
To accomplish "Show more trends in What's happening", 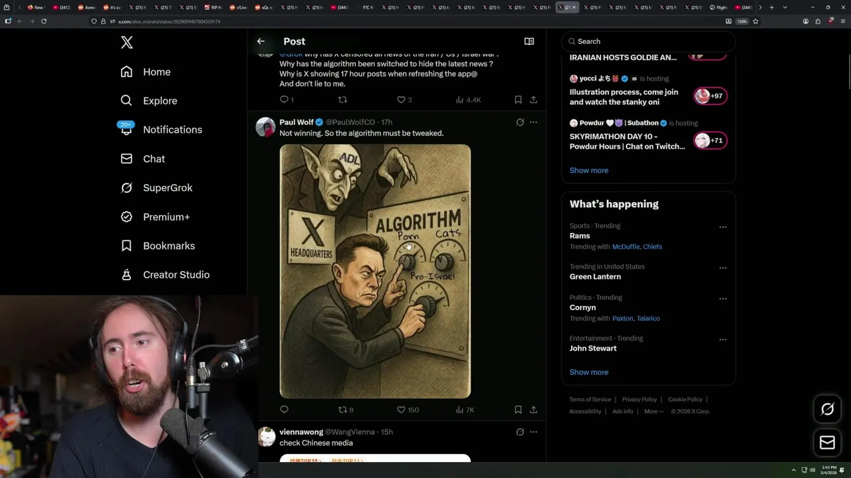I will [x=588, y=372].
